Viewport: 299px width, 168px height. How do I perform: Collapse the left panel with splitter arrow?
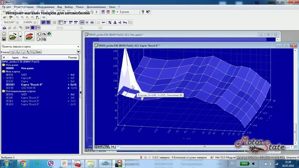pos(80,92)
